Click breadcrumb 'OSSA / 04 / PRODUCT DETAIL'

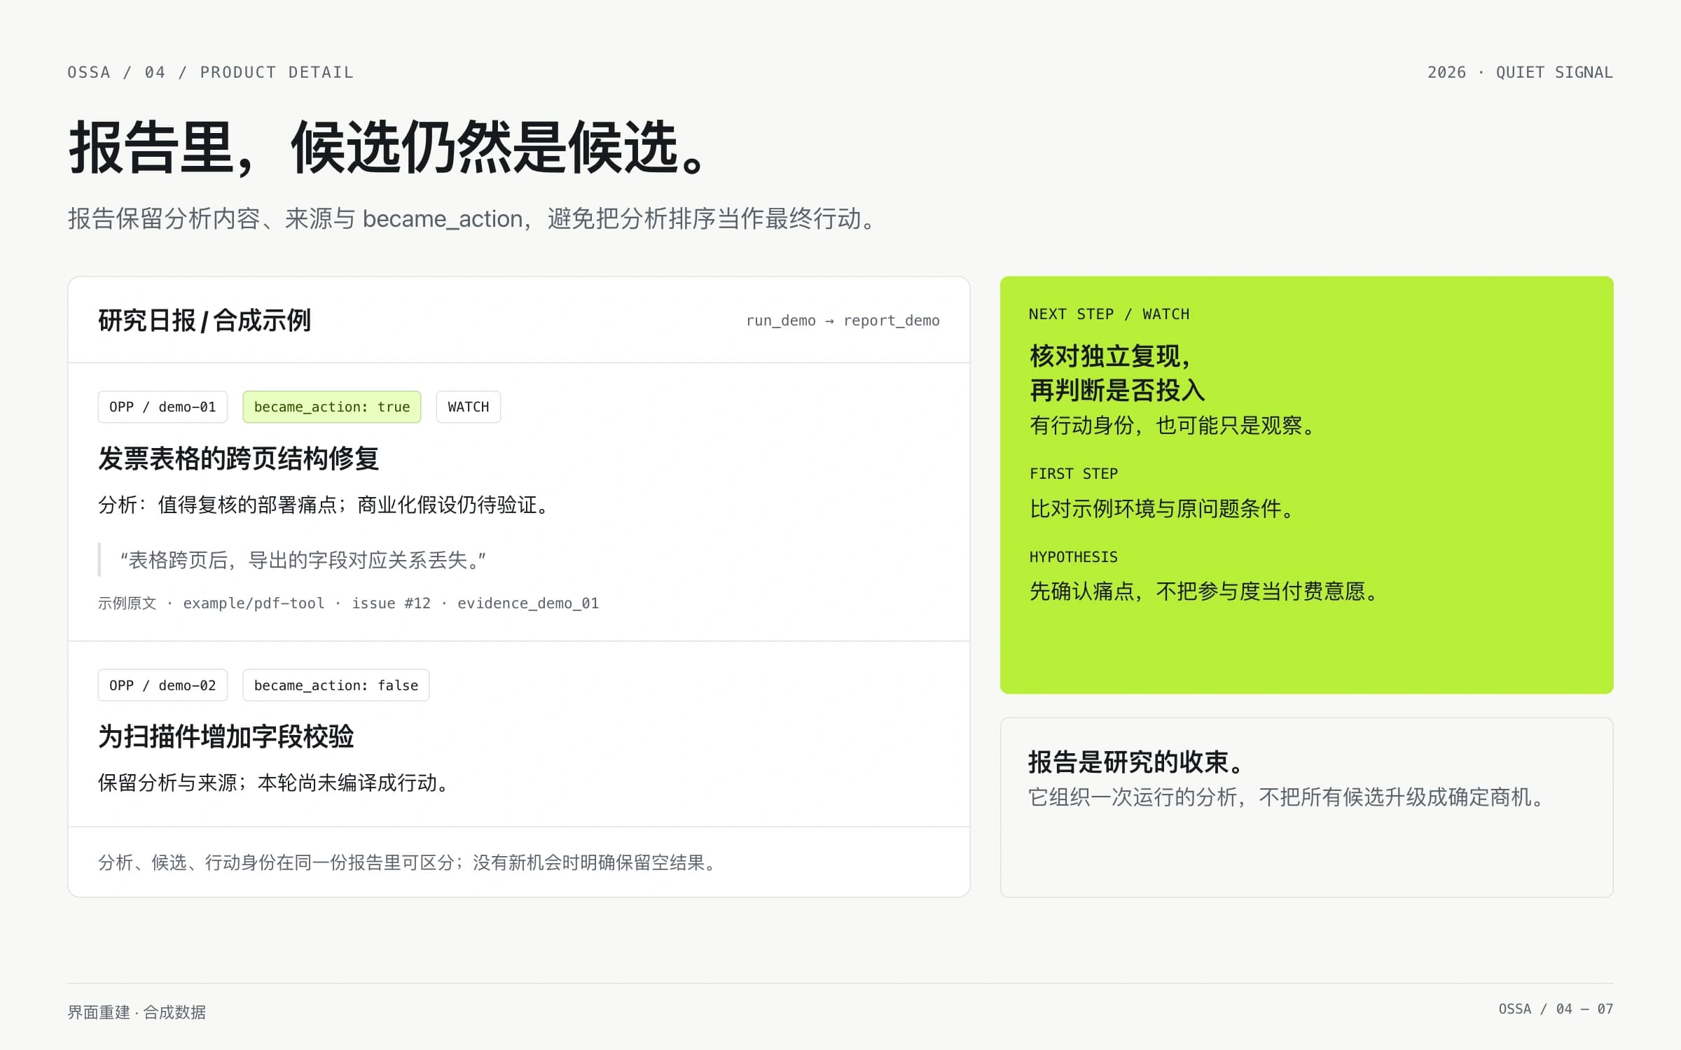(x=210, y=72)
